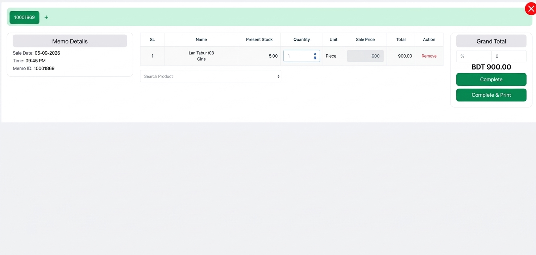The height and width of the screenshot is (255, 536).
Task: Click the Complete & Print button
Action: point(491,95)
